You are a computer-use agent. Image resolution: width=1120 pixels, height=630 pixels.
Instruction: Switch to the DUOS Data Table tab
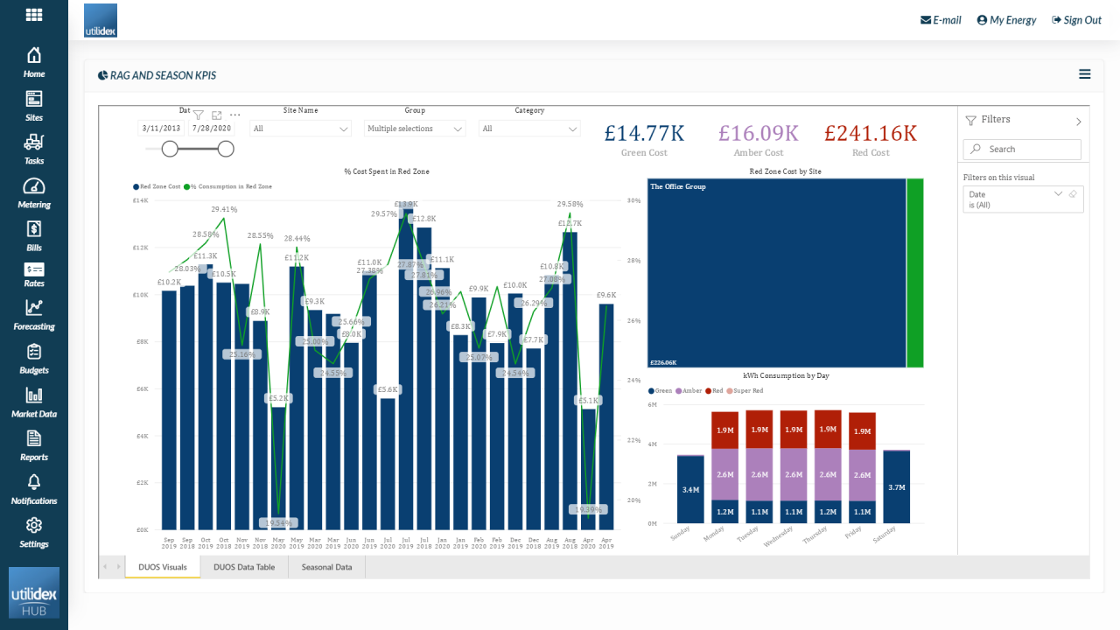(244, 567)
